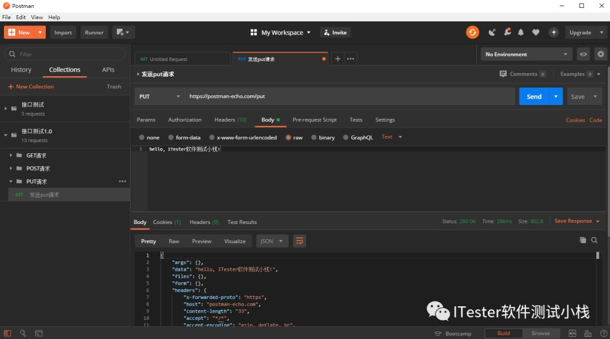Image resolution: width=610 pixels, height=339 pixels.
Task: Select x-www-form-urlencoded body radio
Action: point(212,138)
